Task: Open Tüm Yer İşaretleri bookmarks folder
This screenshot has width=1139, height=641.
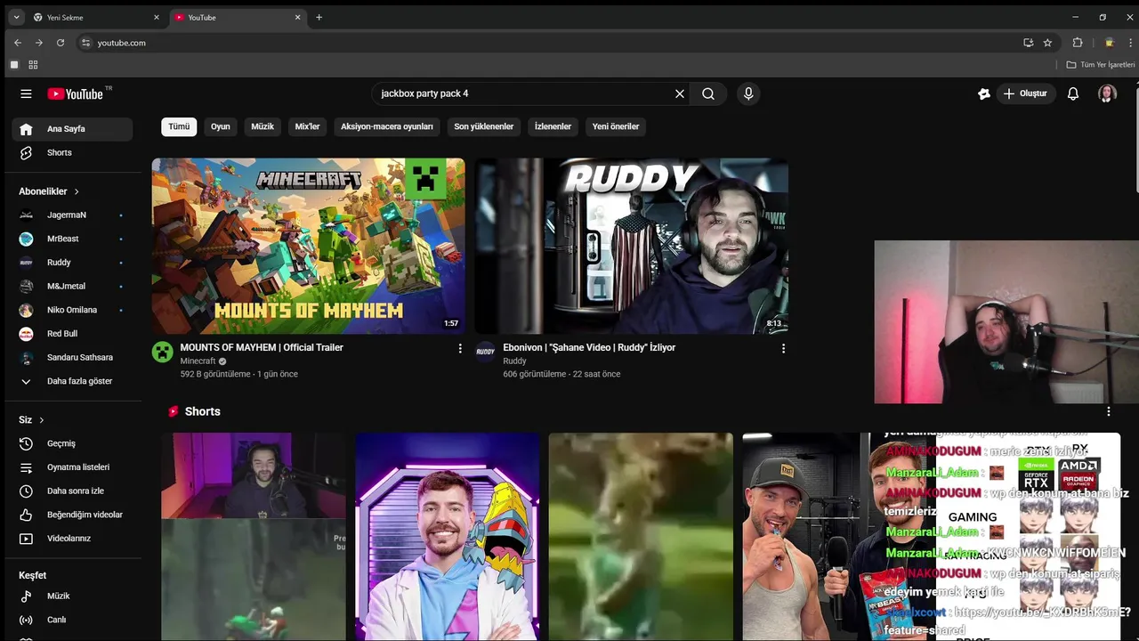Action: pyautogui.click(x=1101, y=65)
